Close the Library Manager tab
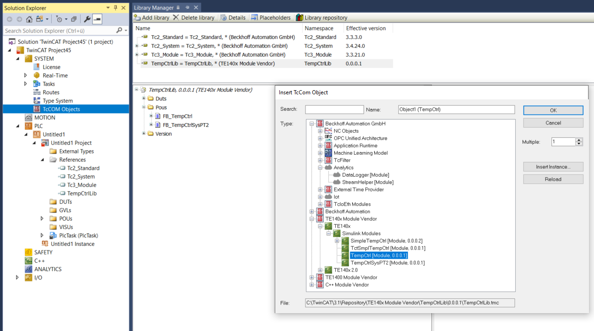Viewport: 594px width, 331px height. [x=196, y=8]
